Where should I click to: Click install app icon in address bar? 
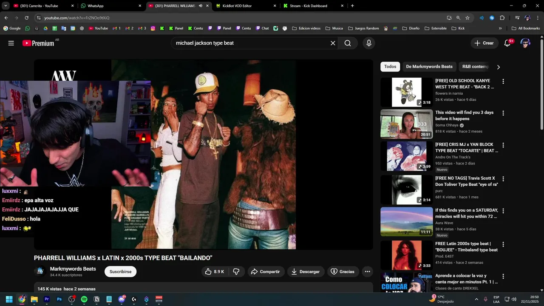[x=449, y=18]
